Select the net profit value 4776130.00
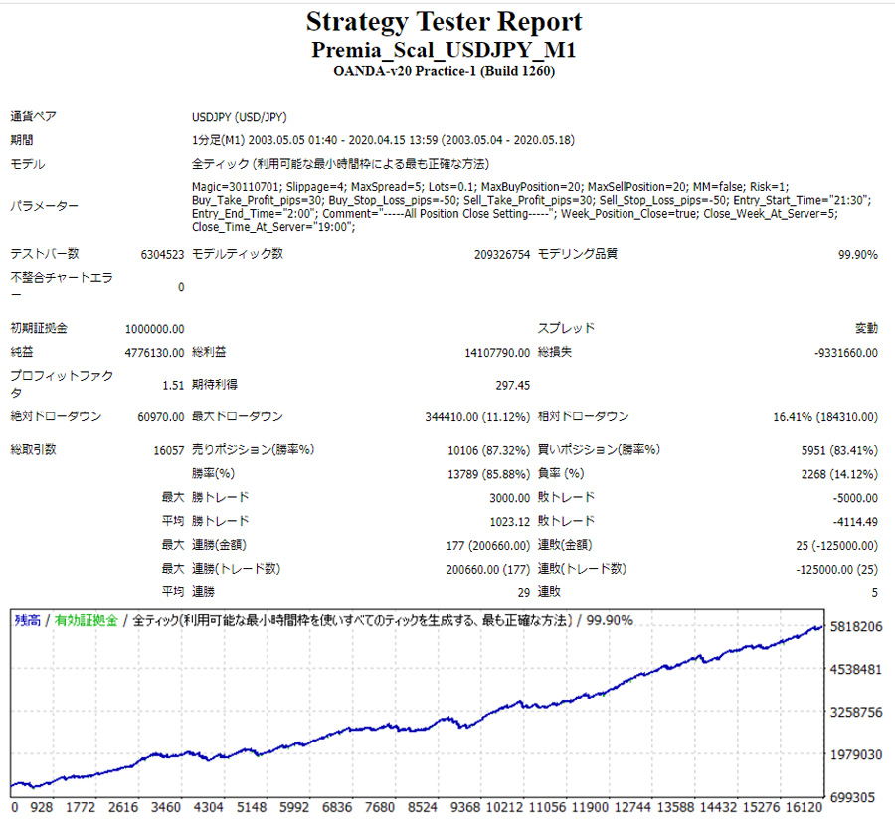Viewport: 895px width, 824px height. [x=155, y=353]
